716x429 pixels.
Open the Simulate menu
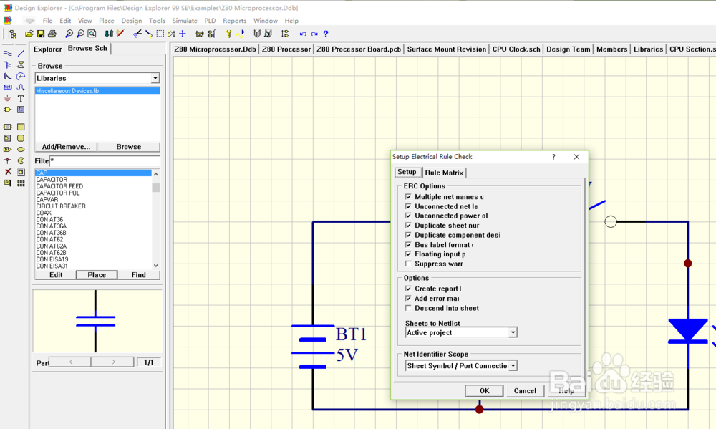click(x=185, y=21)
